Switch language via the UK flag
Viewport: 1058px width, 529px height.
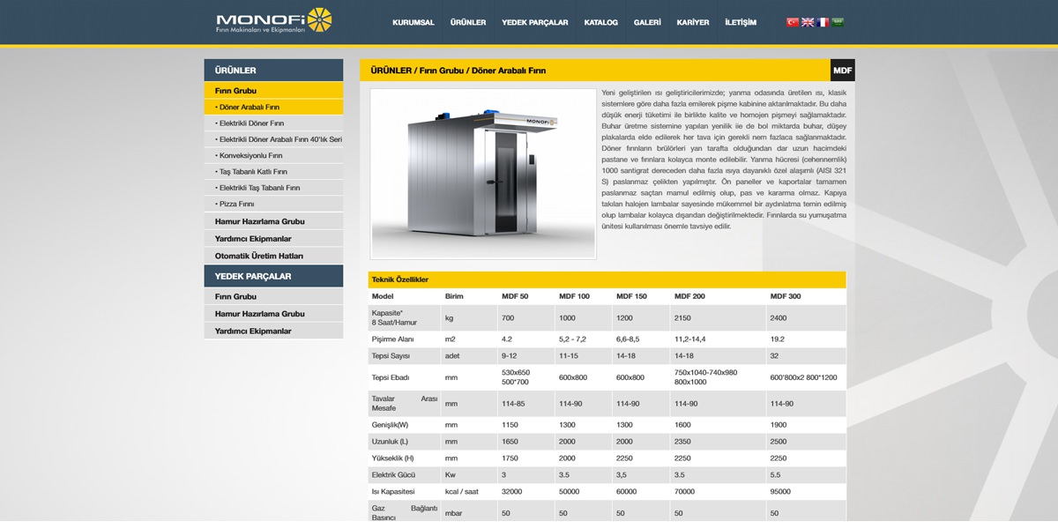tap(808, 22)
